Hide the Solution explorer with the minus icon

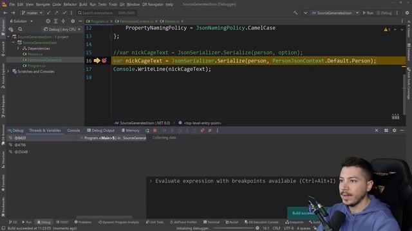[x=80, y=21]
